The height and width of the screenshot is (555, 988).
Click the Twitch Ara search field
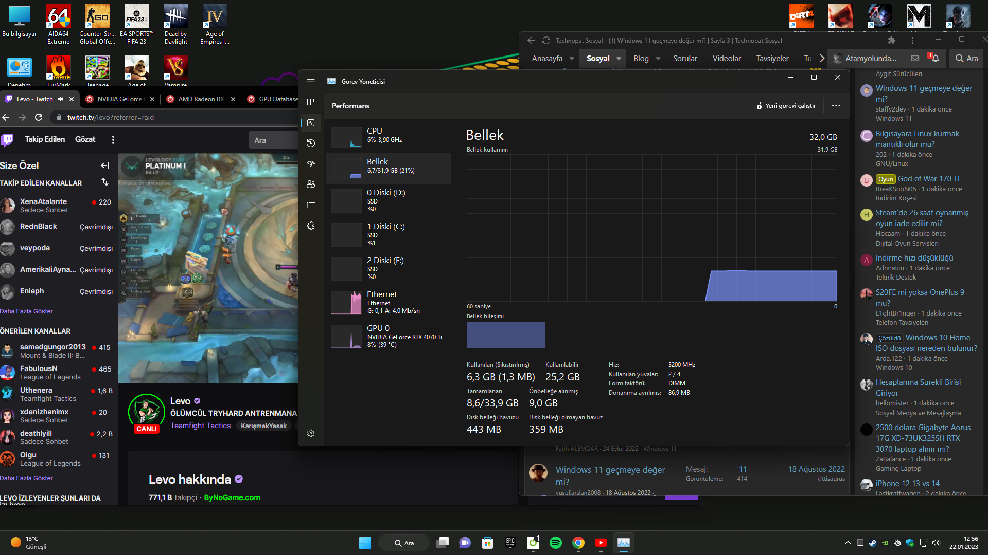coord(273,140)
